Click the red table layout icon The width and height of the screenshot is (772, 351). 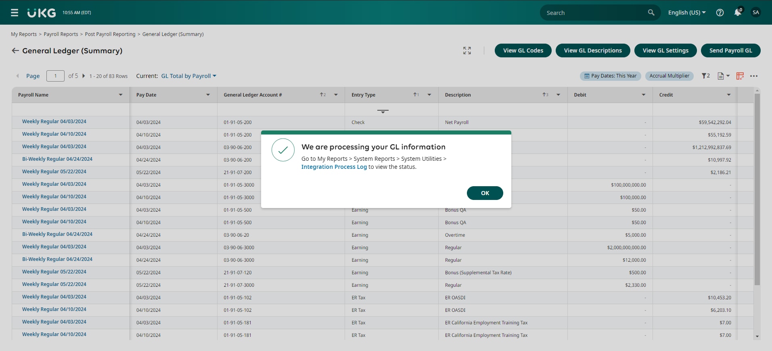740,76
